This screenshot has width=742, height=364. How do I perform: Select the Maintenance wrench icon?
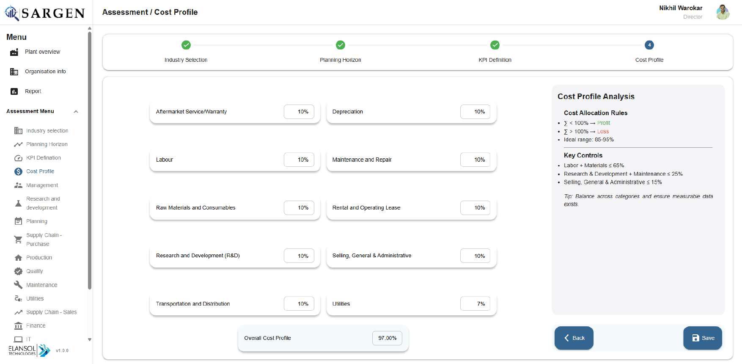click(x=18, y=285)
